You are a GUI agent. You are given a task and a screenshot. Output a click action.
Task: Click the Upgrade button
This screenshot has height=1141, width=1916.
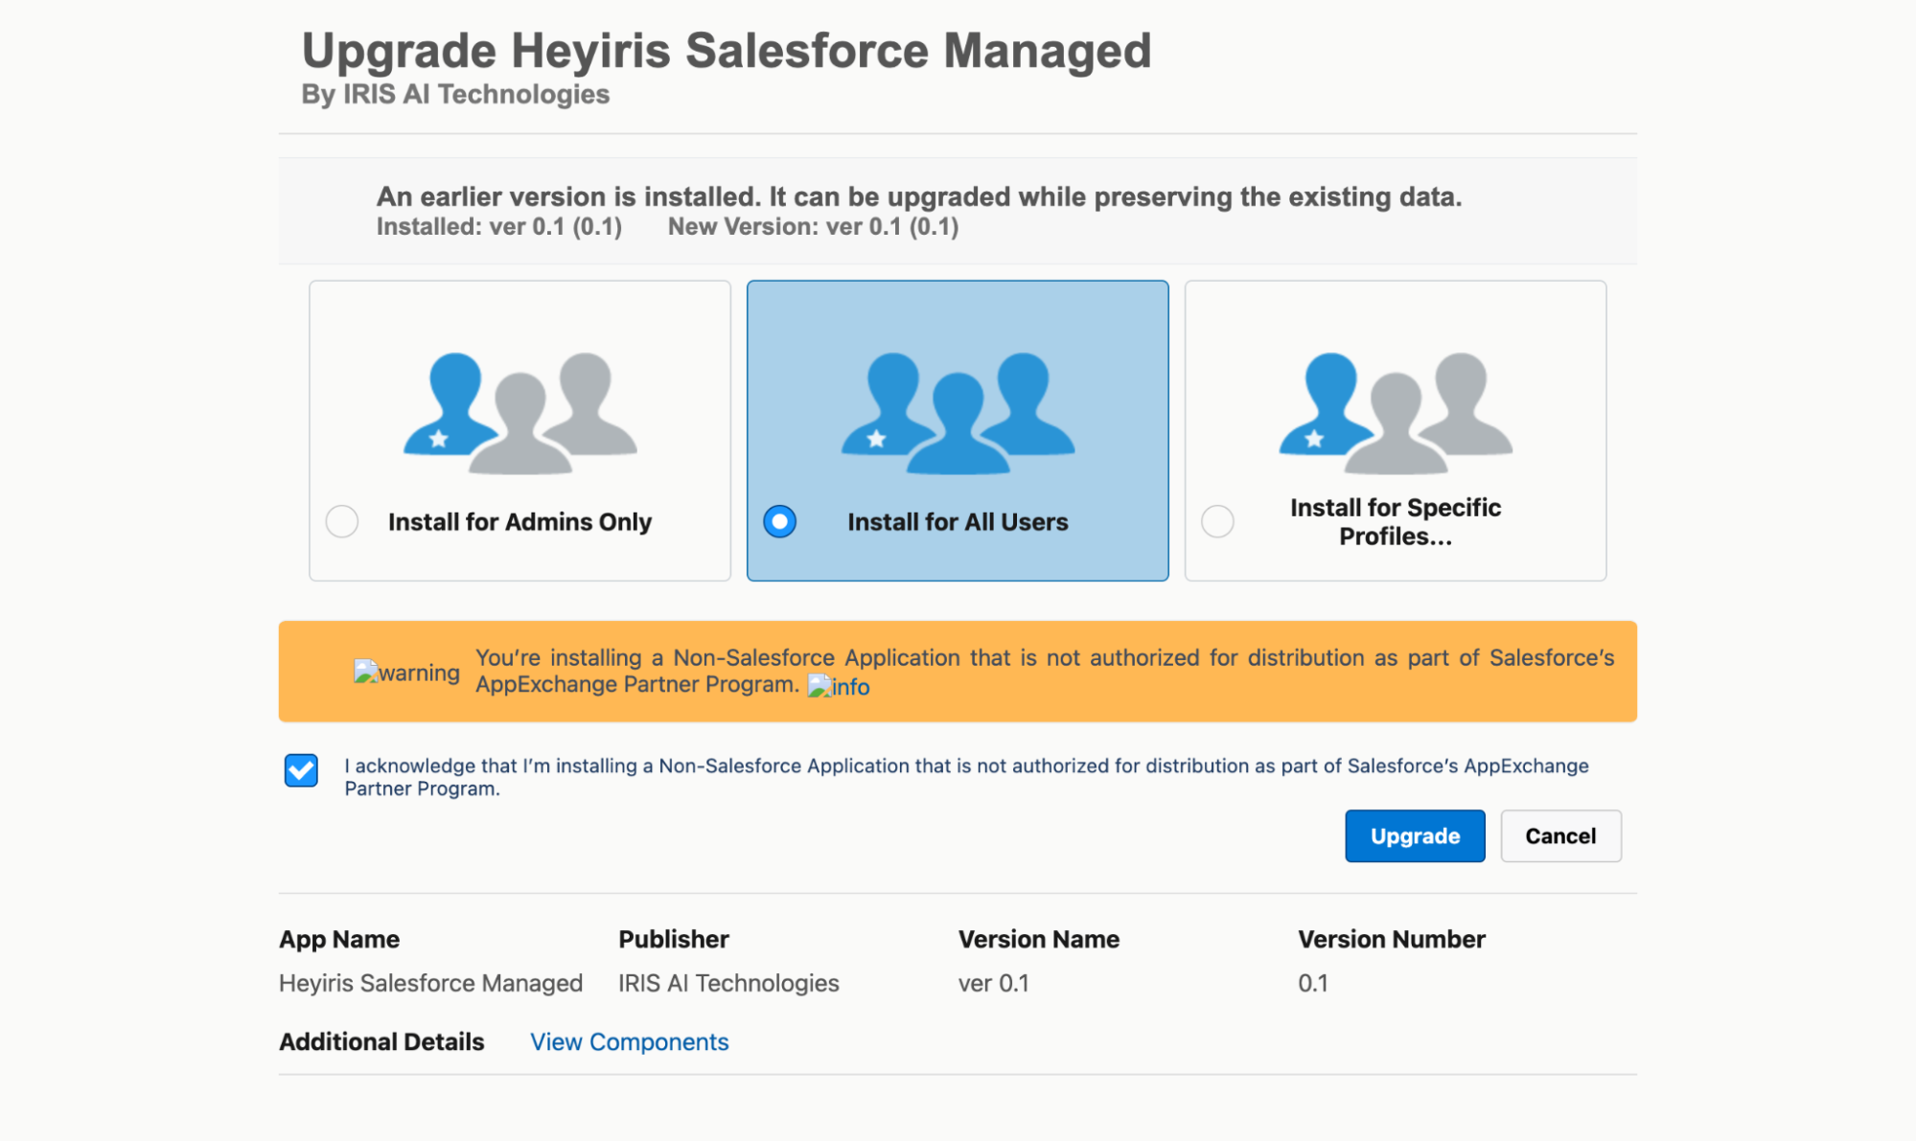(1415, 835)
